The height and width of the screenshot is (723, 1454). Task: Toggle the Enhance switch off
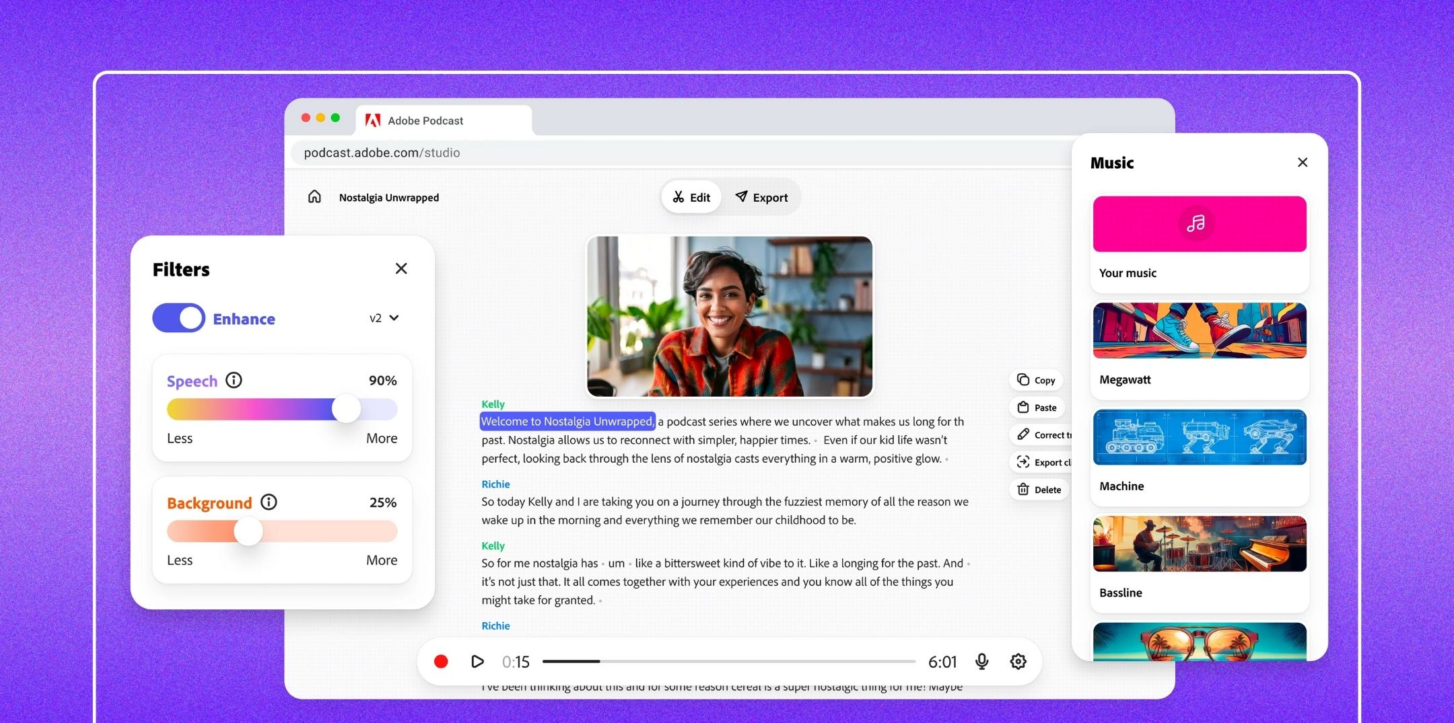click(x=178, y=318)
